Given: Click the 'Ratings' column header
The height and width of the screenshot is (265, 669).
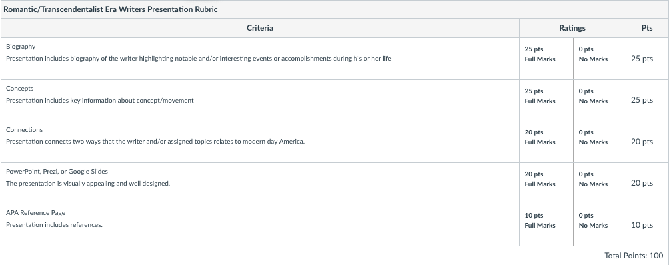Looking at the screenshot, I should click(x=572, y=28).
